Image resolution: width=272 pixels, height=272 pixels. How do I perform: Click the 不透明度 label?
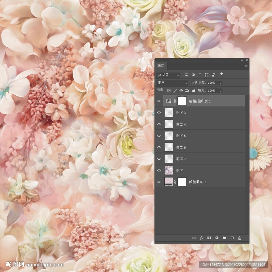(198, 83)
